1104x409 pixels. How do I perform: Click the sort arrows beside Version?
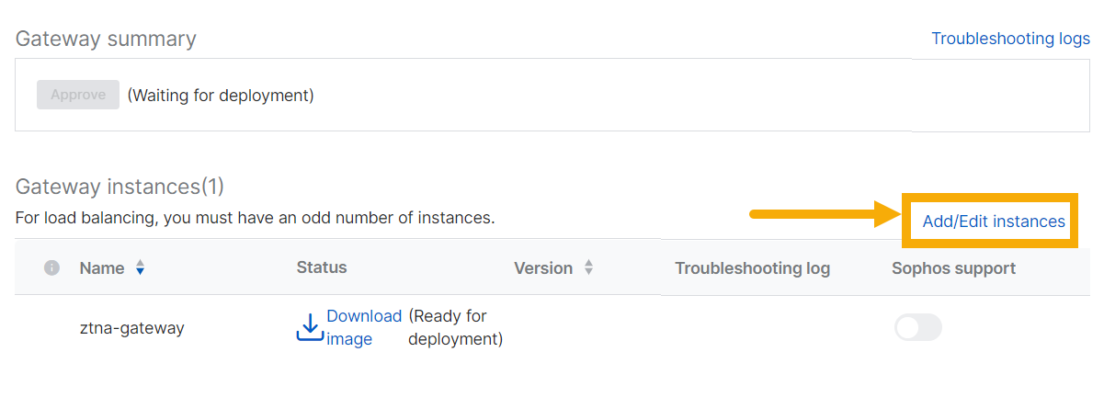point(588,268)
